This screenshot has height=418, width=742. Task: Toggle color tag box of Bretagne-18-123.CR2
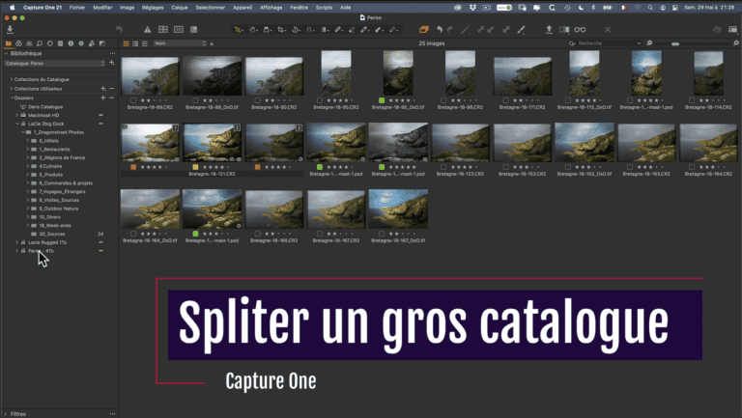click(x=443, y=167)
